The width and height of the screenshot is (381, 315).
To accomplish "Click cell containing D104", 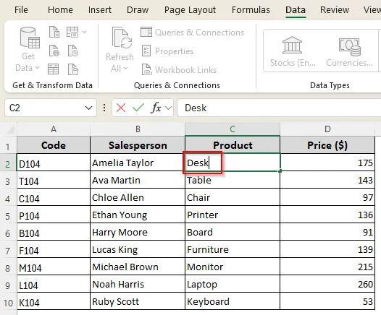I will pos(54,163).
